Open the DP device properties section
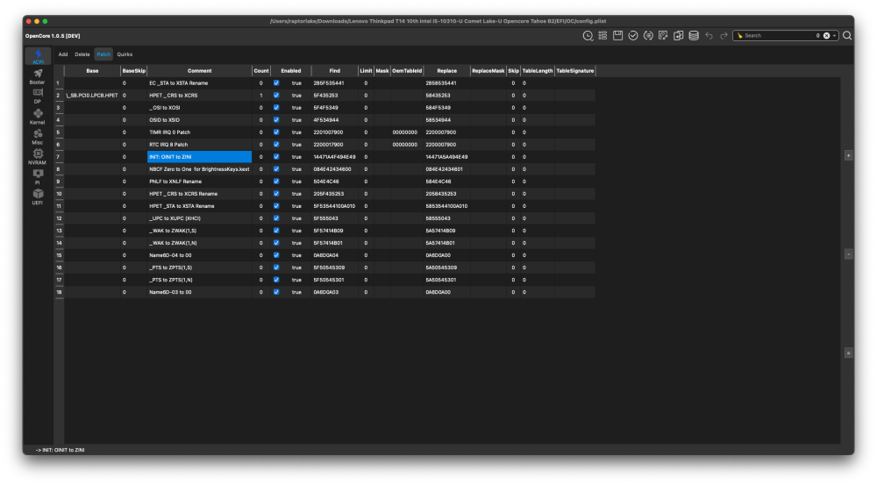877x485 pixels. click(x=38, y=96)
